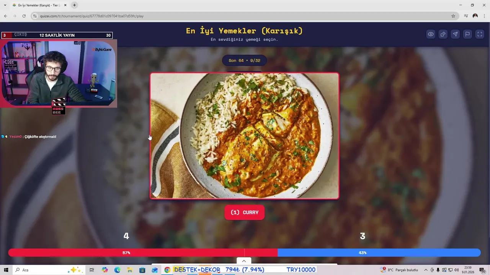
Task: Bookmark this page with the star icon
Action: (x=453, y=16)
